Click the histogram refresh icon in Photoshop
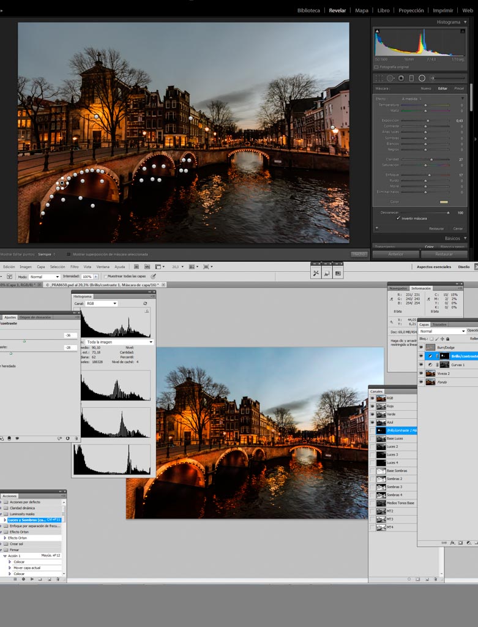This screenshot has height=627, width=478. coord(145,303)
